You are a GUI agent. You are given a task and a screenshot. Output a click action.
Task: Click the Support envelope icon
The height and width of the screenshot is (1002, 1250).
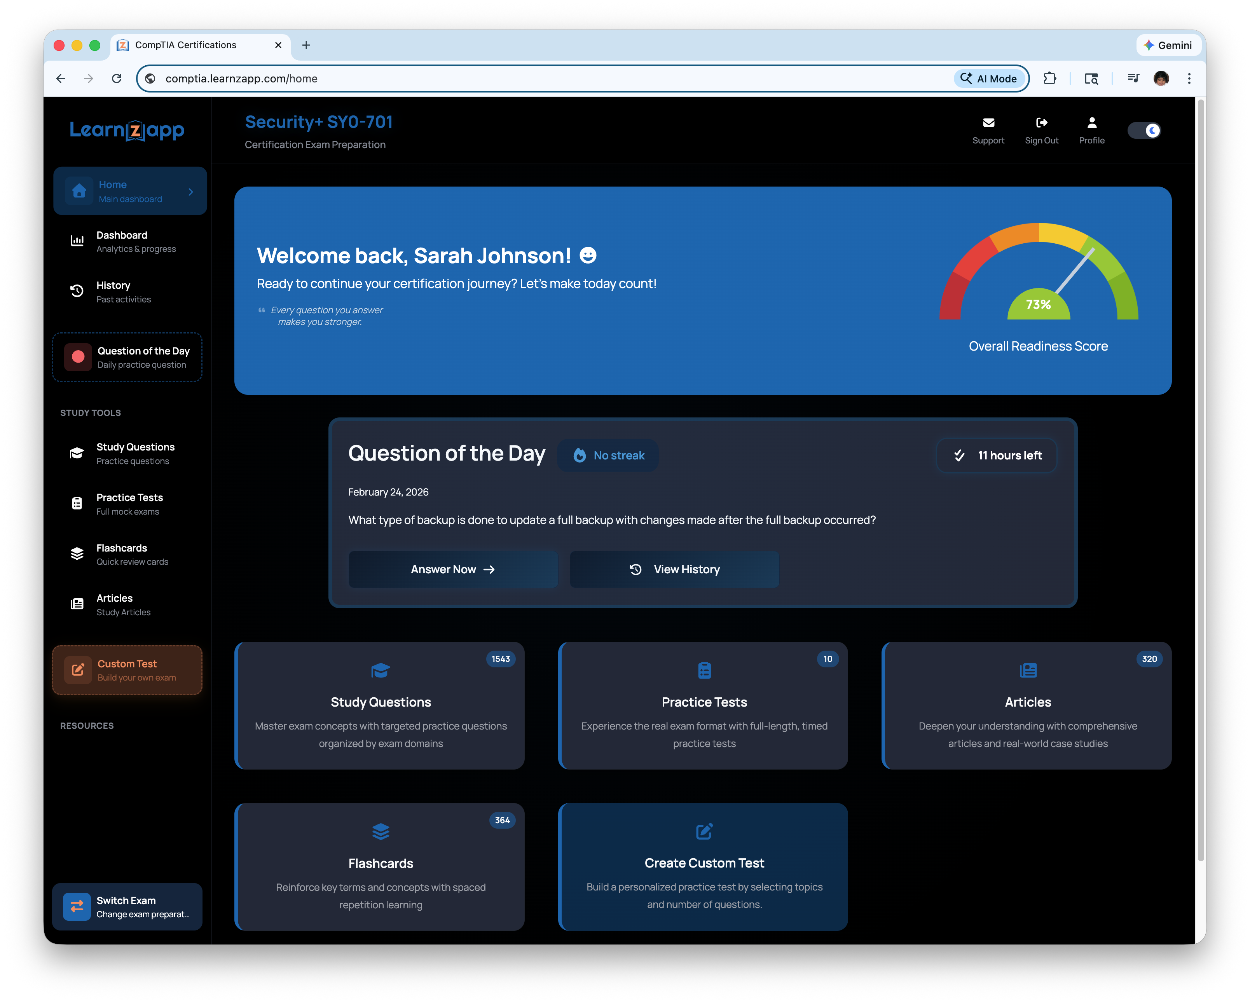tap(988, 122)
